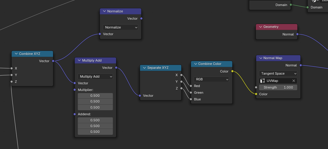This screenshot has width=328, height=149.
Task: Click the Strength slider in Normal Map
Action: (278, 87)
